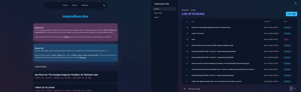The image size is (301, 92).
Task: Click the draft status badge on article 16
Action: click(x=286, y=40)
